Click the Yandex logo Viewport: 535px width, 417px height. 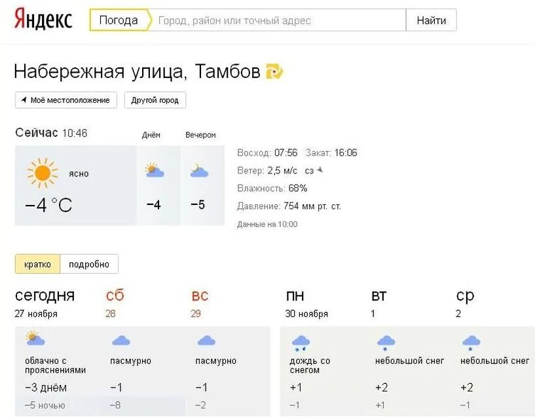43,20
